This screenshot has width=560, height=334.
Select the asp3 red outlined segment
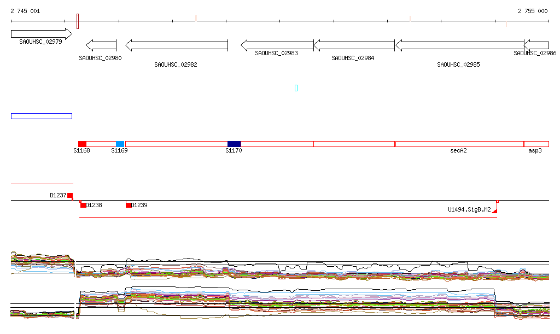536,144
